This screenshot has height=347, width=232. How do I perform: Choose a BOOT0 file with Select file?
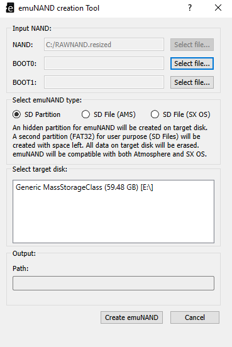tap(192, 63)
